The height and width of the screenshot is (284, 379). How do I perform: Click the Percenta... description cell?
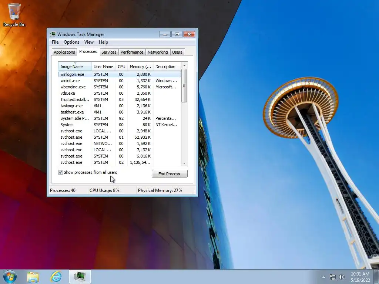pyautogui.click(x=165, y=118)
